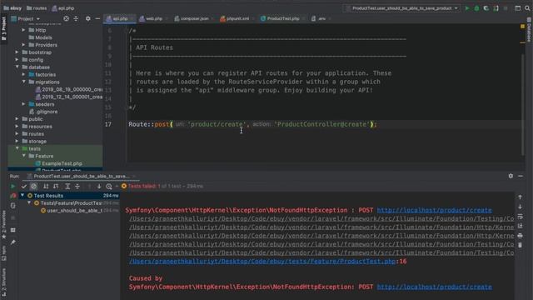Screen dimensions: 533x300
Task: Expand all test results
Action: [67, 186]
